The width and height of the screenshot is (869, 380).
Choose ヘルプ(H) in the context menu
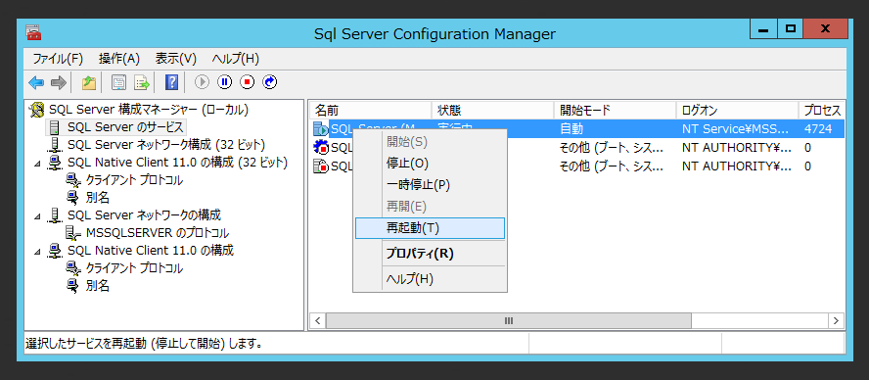(x=430, y=279)
